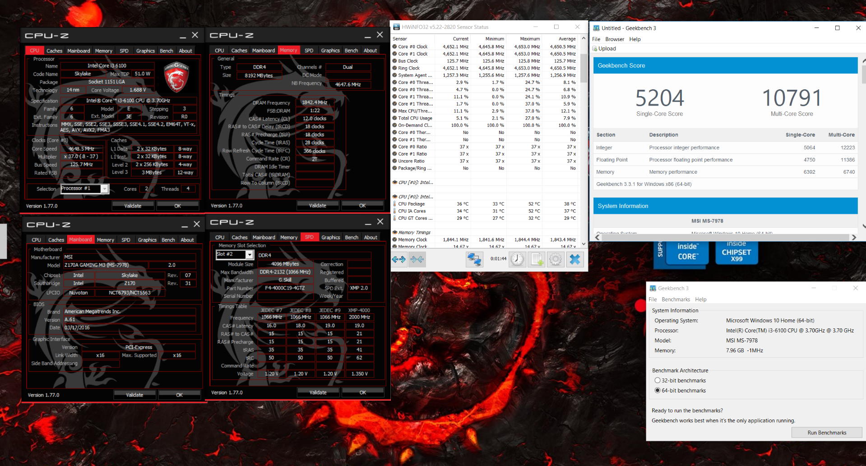Click the System Information header bar in Geekbench
Screen dimensions: 866x466
click(x=725, y=206)
